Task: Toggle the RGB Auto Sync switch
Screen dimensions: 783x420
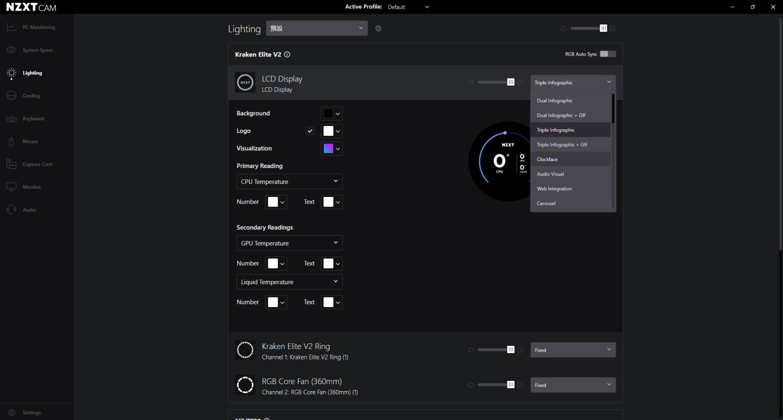Action: coord(607,54)
